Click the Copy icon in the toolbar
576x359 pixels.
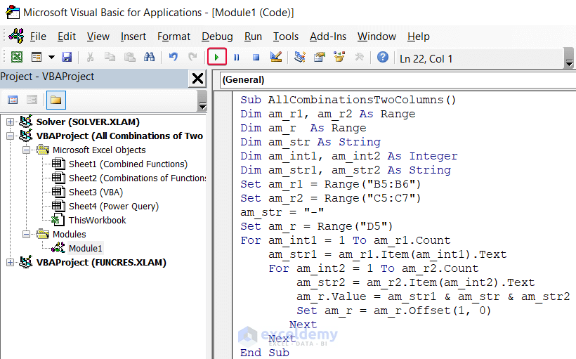click(110, 57)
